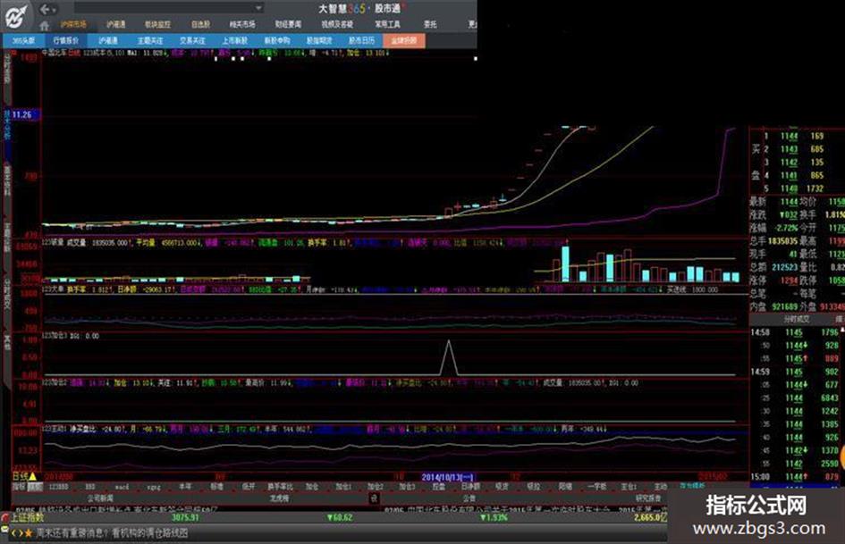Viewport: 845px width, 544px height.
Task: Click bid level 1 price 1144
Action: click(x=789, y=137)
